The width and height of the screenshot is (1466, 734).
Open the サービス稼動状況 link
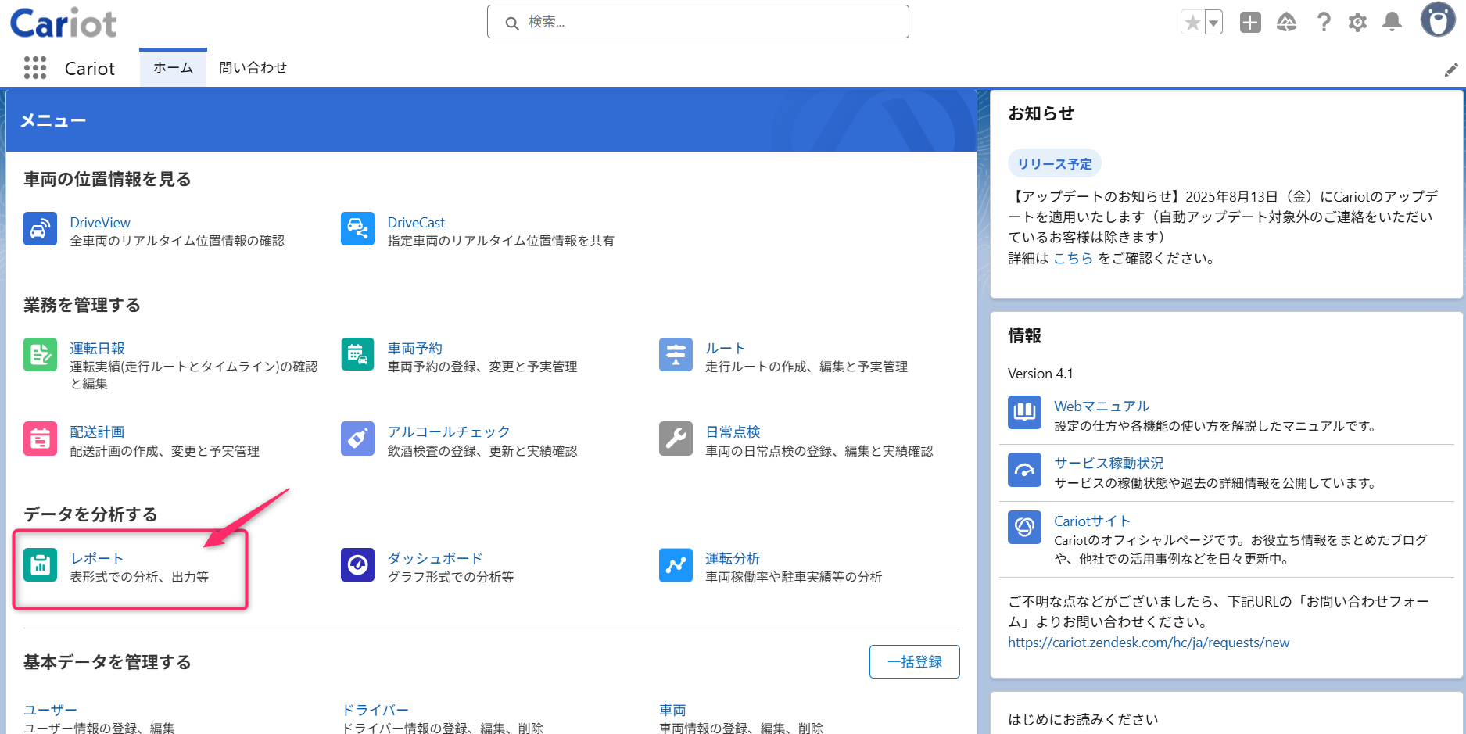[1109, 464]
